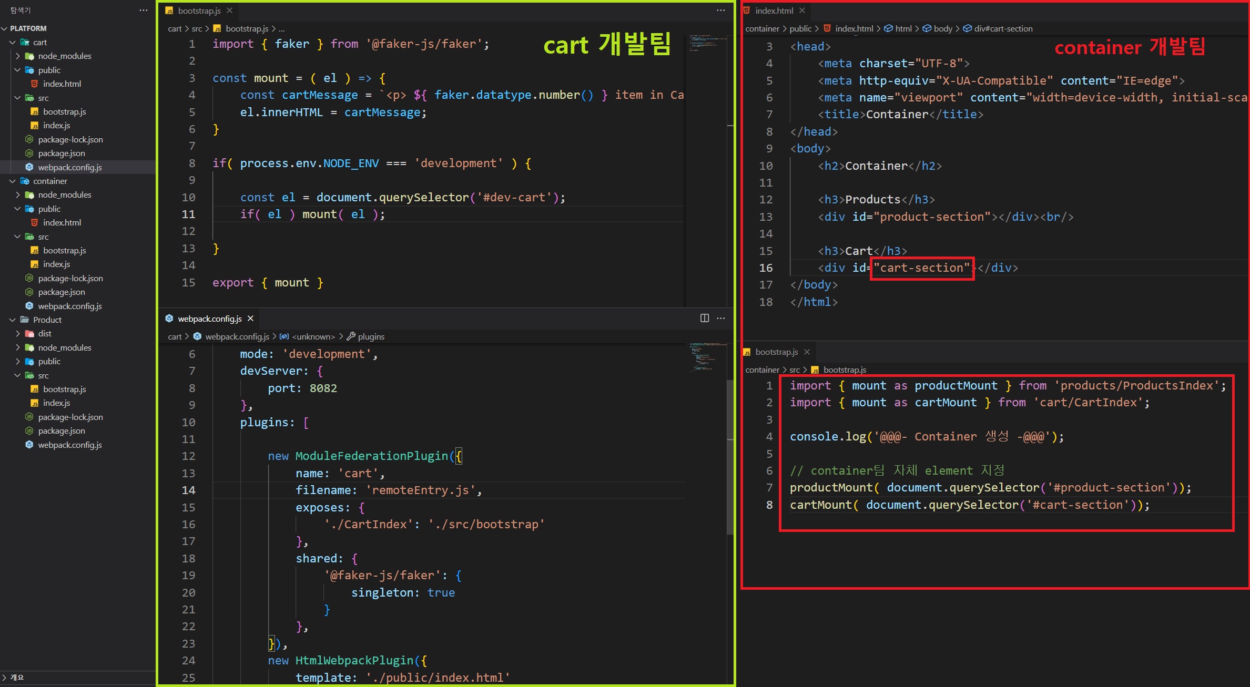Click div#cart-section breadcrumb item

tap(1002, 28)
